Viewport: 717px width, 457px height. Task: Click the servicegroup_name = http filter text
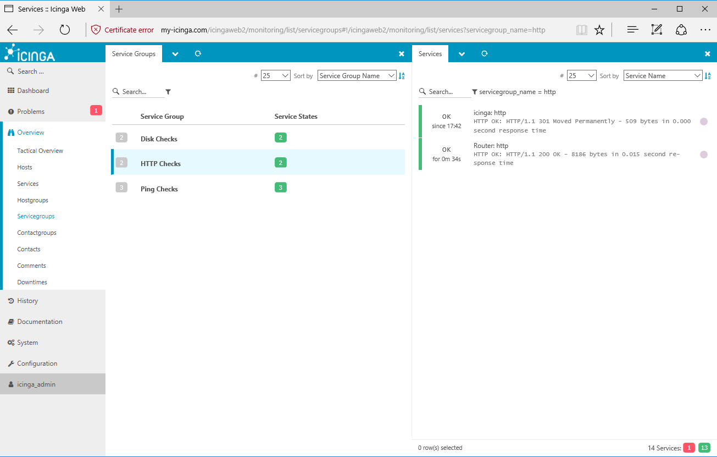518,92
